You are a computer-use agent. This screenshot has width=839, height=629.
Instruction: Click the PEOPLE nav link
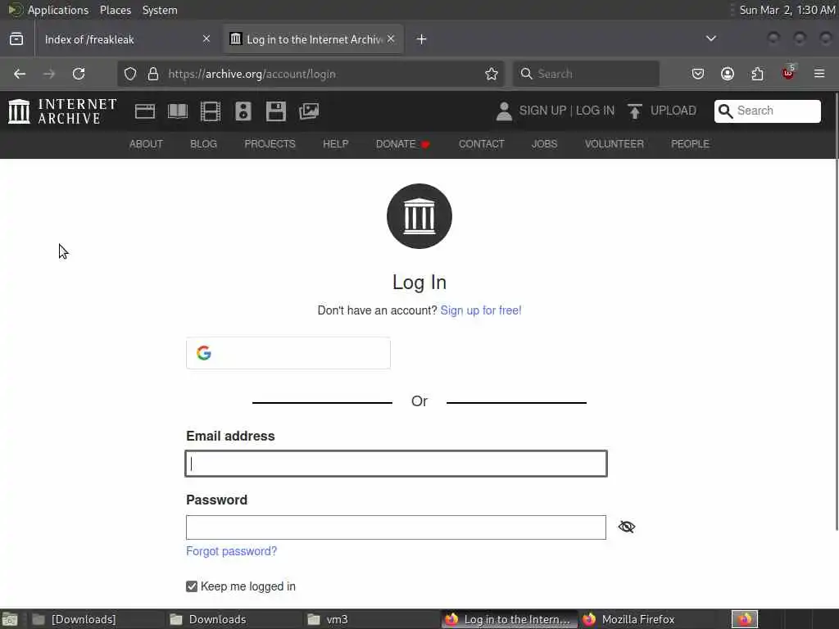(690, 144)
